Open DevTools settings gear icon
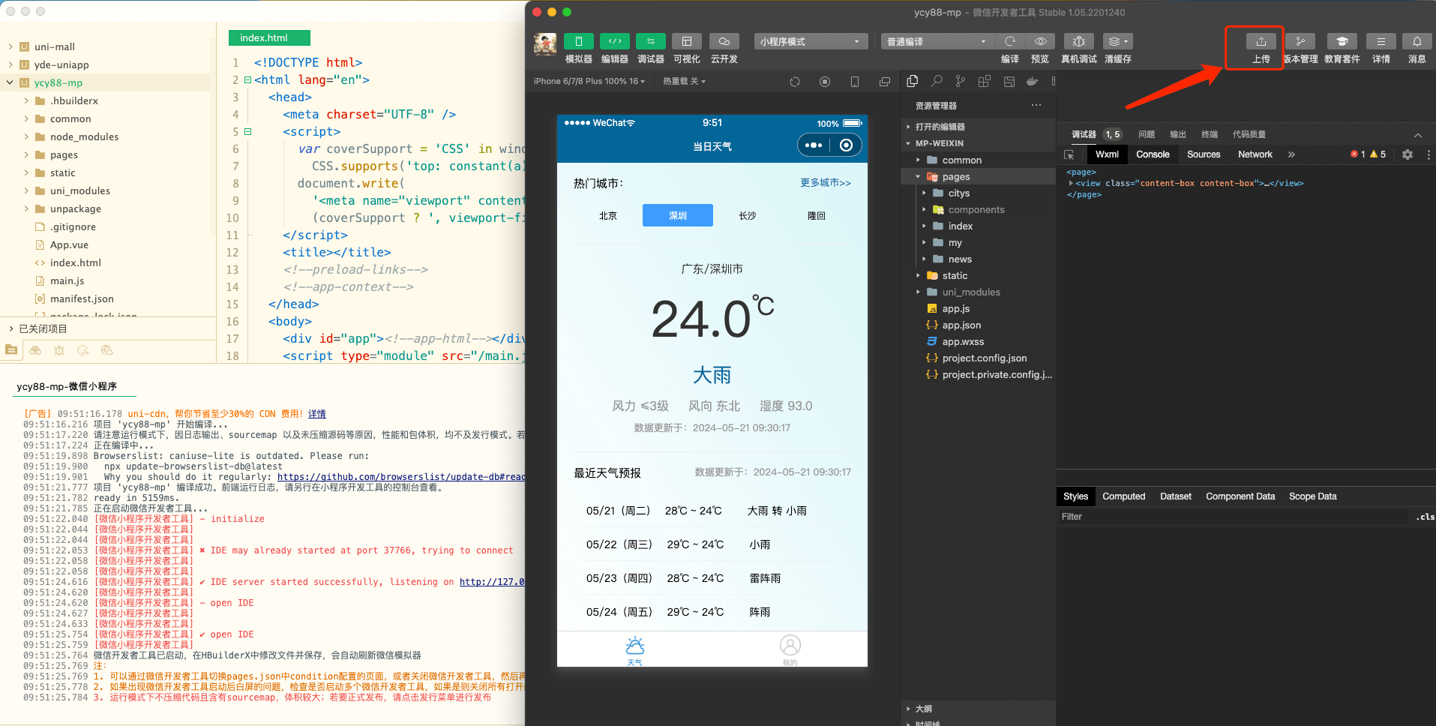The image size is (1436, 726). [1407, 154]
